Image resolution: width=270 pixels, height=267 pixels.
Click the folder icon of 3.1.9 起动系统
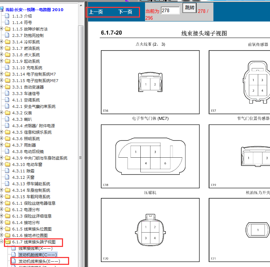[8, 61]
